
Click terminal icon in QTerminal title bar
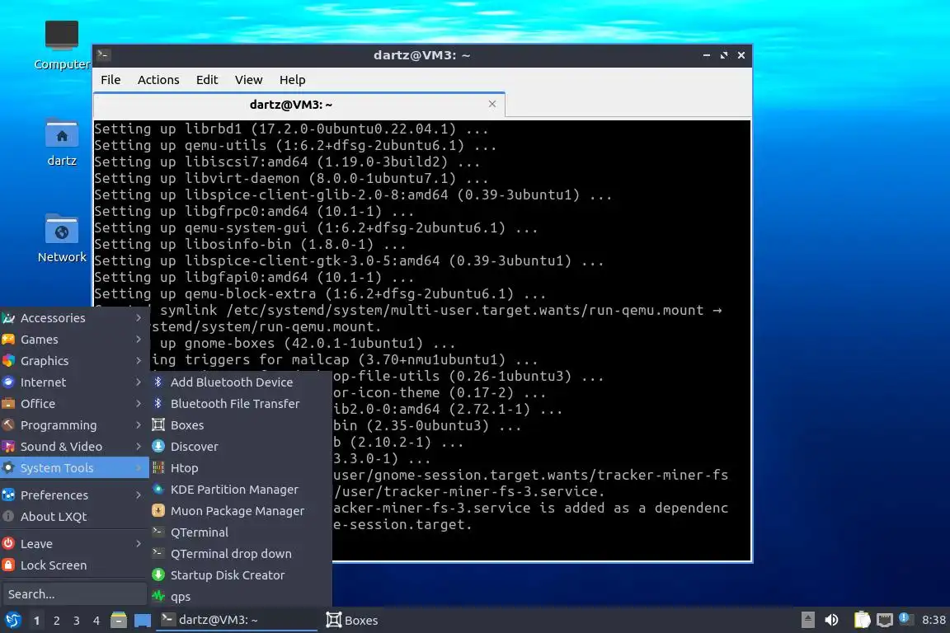[x=103, y=54]
